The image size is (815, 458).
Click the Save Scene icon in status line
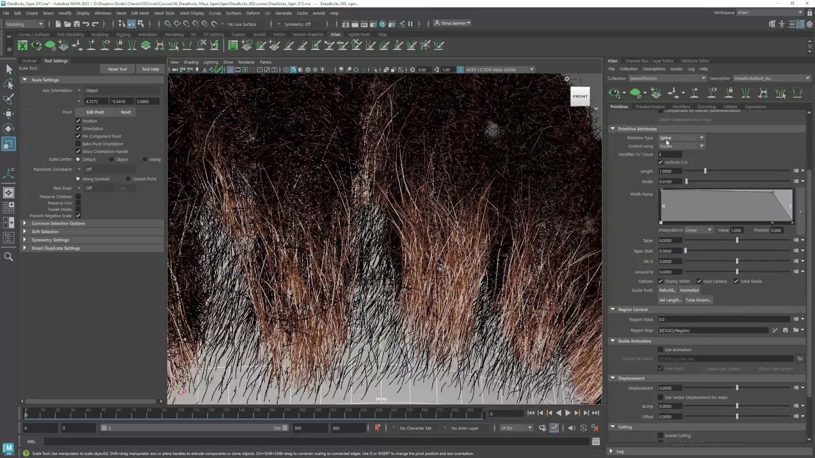[77, 24]
